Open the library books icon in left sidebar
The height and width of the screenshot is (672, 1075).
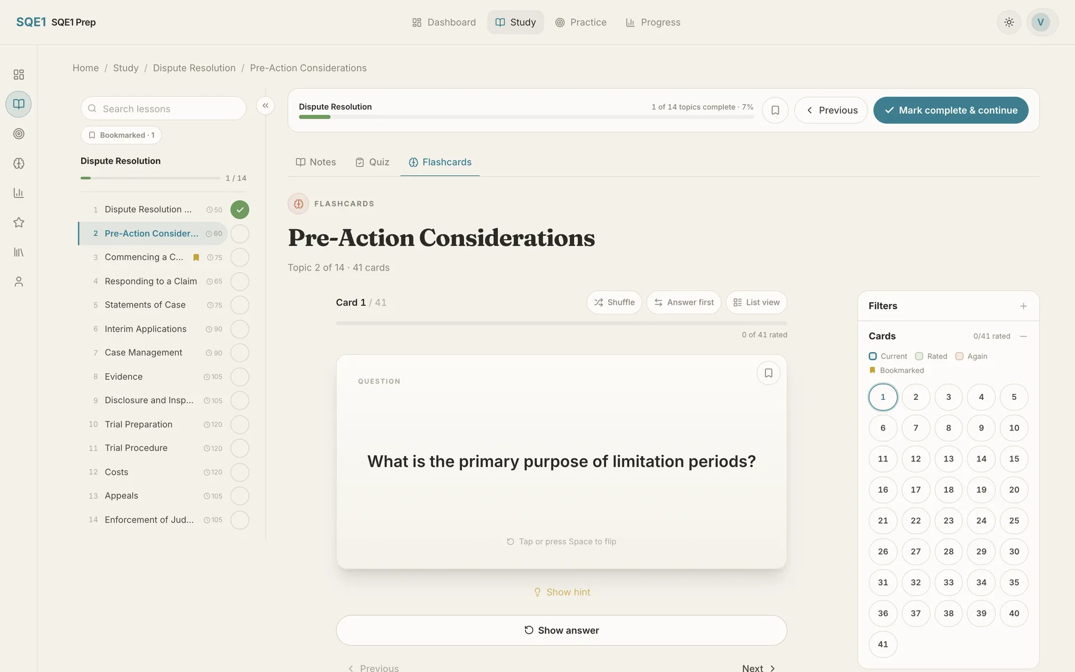click(18, 252)
